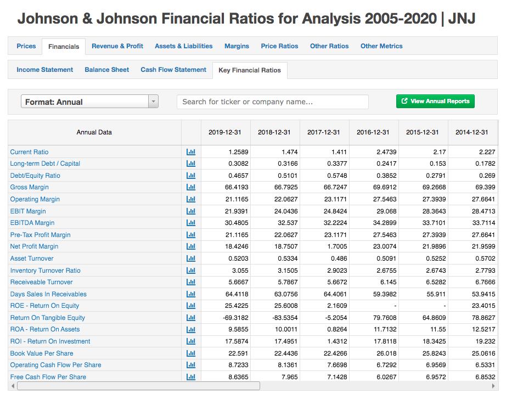Click the 2019-12-31 column header
Screen dimensions: 506x405
point(225,132)
